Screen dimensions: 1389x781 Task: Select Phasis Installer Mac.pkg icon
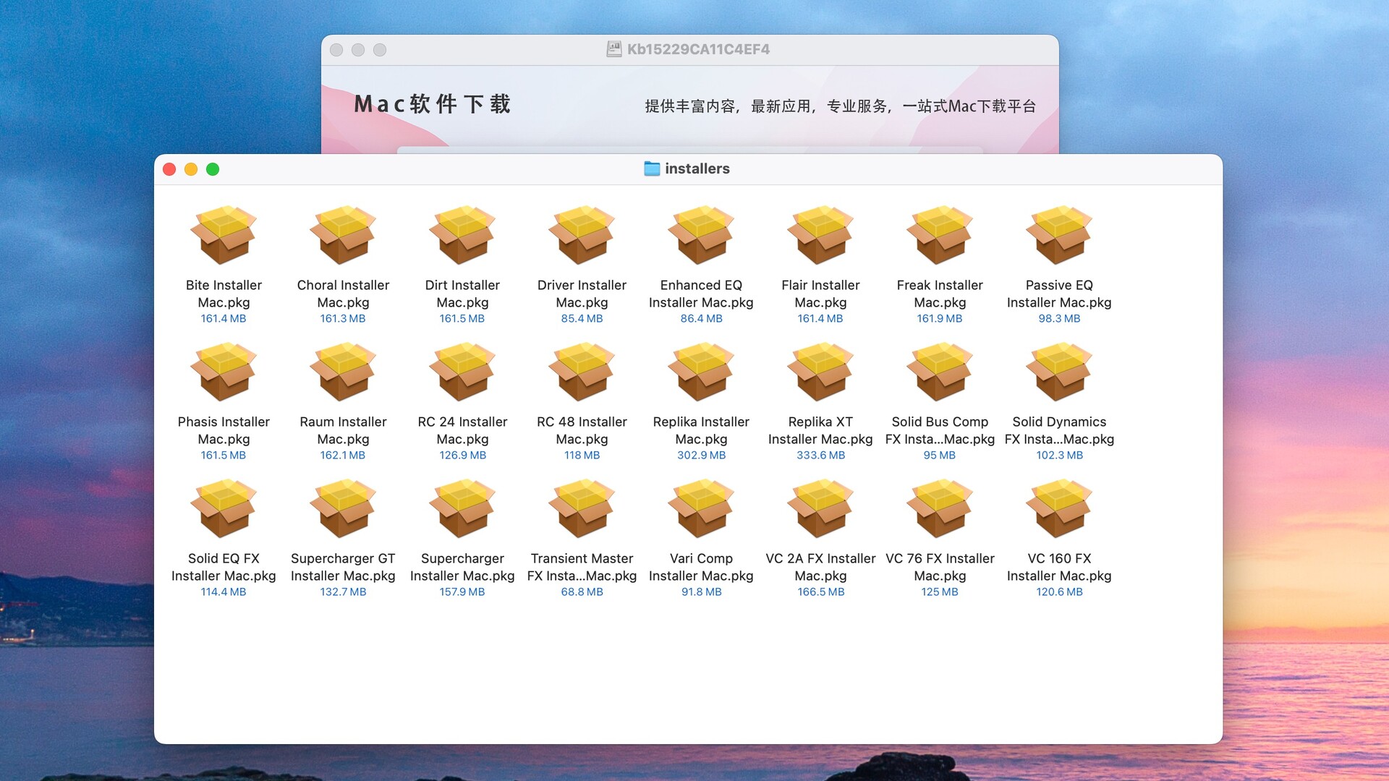tap(224, 372)
